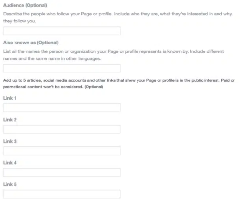Focus the Link 3 input box
240x203 pixels.
pos(62,151)
